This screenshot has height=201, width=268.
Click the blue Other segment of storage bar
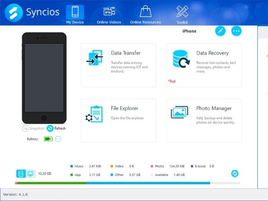(147, 183)
